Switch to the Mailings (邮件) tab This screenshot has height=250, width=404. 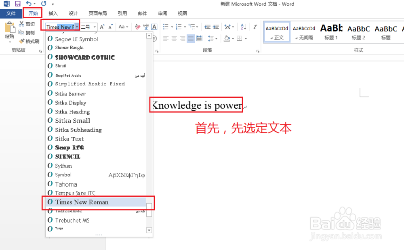(143, 13)
